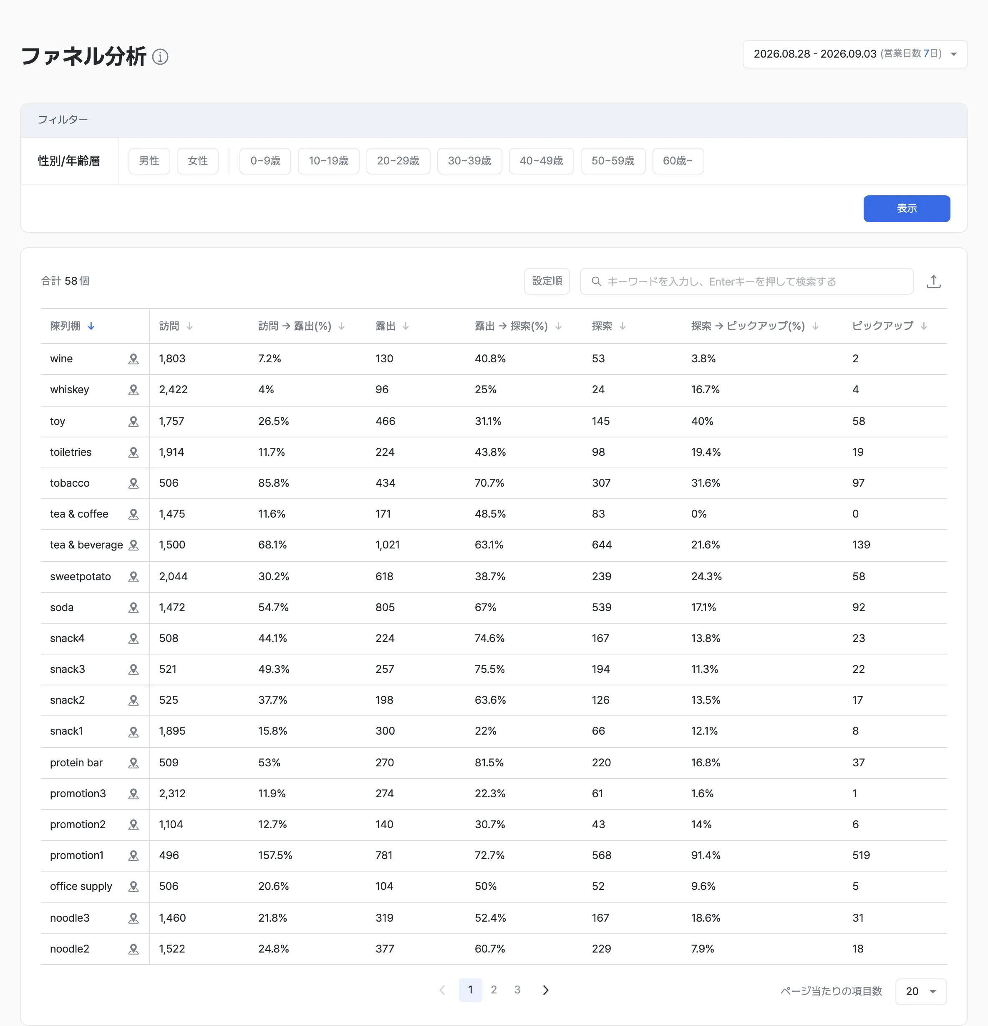Toggle the 20~29歳 age filter

(x=398, y=161)
